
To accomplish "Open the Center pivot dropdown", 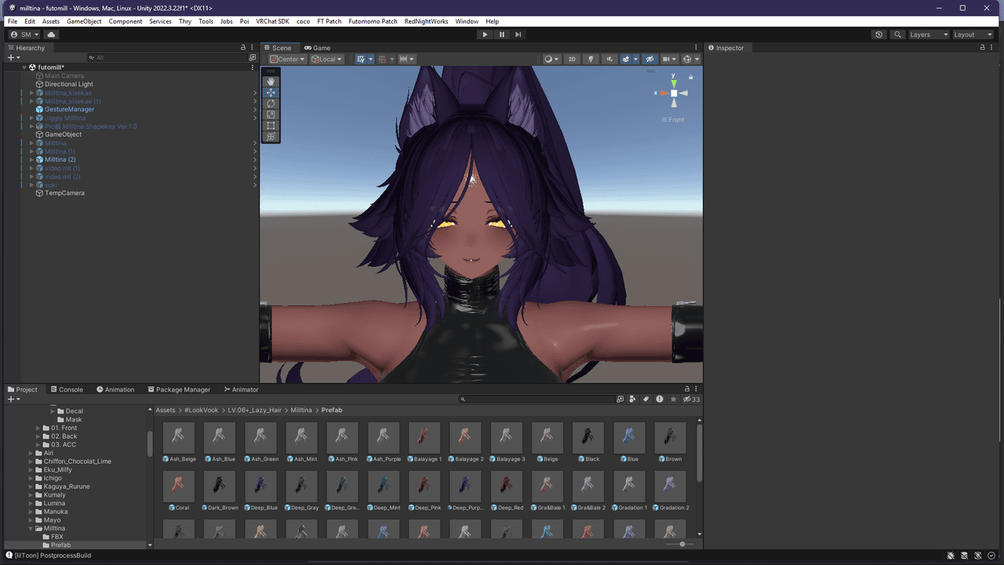I will tap(287, 59).
